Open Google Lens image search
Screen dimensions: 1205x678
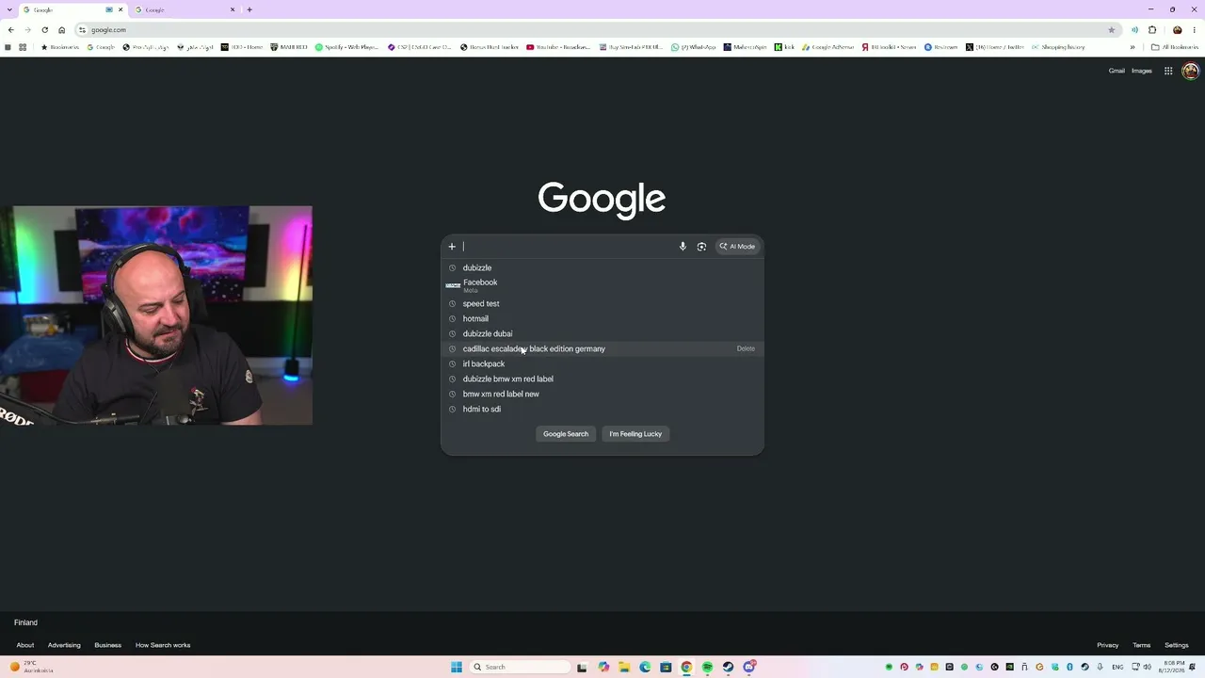[701, 247]
